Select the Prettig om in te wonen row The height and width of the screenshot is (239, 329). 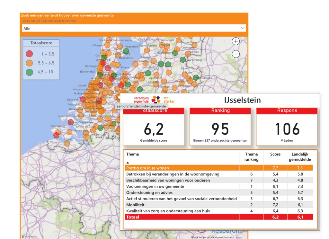(218, 168)
